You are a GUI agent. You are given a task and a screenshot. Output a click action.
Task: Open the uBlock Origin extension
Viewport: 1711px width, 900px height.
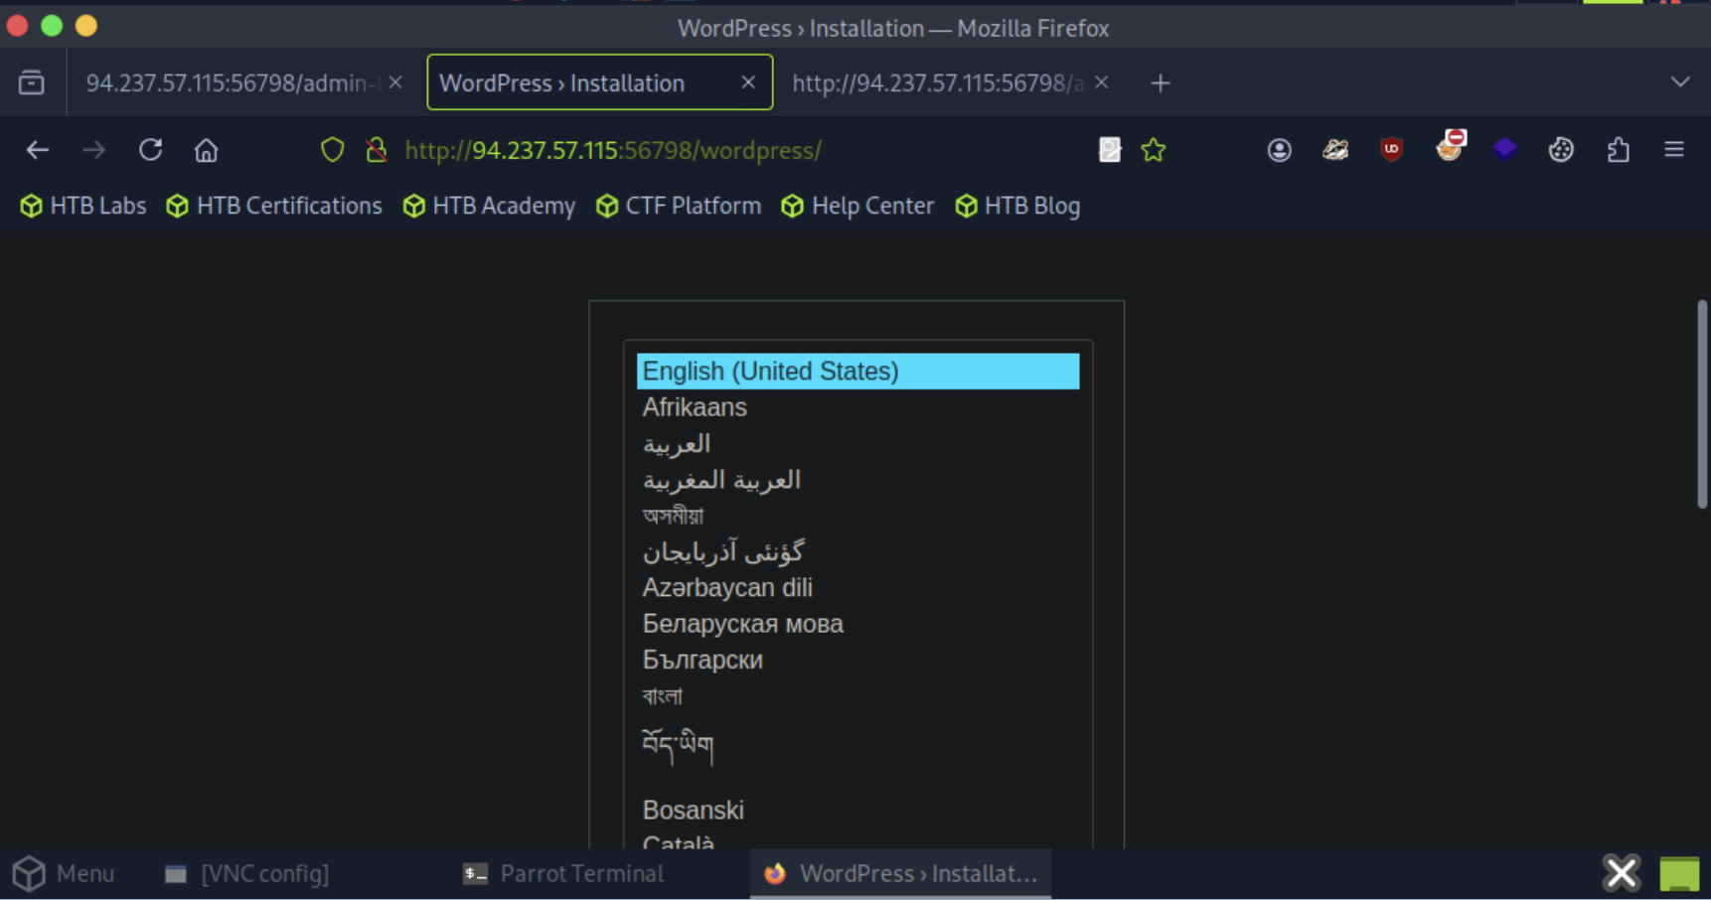point(1391,150)
